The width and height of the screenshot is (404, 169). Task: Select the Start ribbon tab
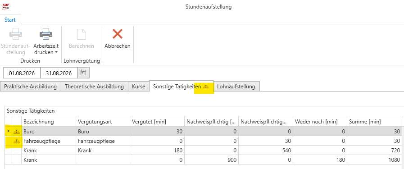click(10, 19)
